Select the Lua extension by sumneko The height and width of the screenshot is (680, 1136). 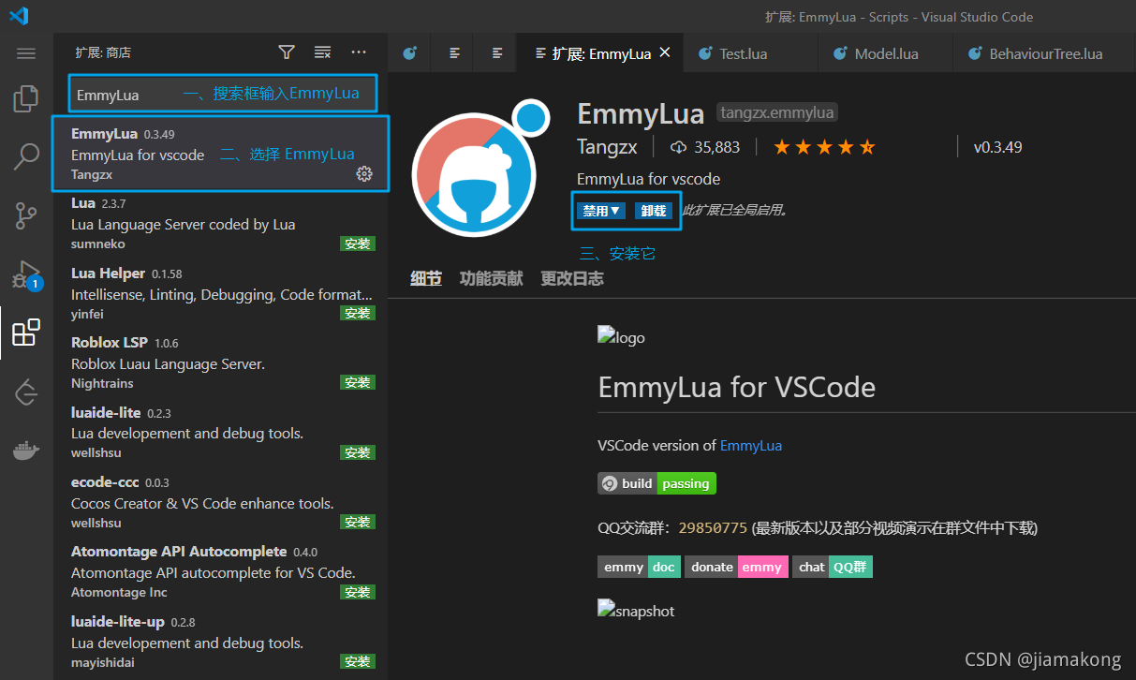coord(220,223)
